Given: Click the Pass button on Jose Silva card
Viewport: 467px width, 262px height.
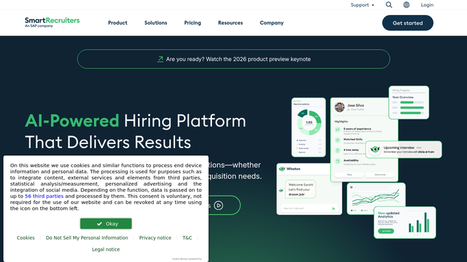Looking at the screenshot, I should point(349,175).
